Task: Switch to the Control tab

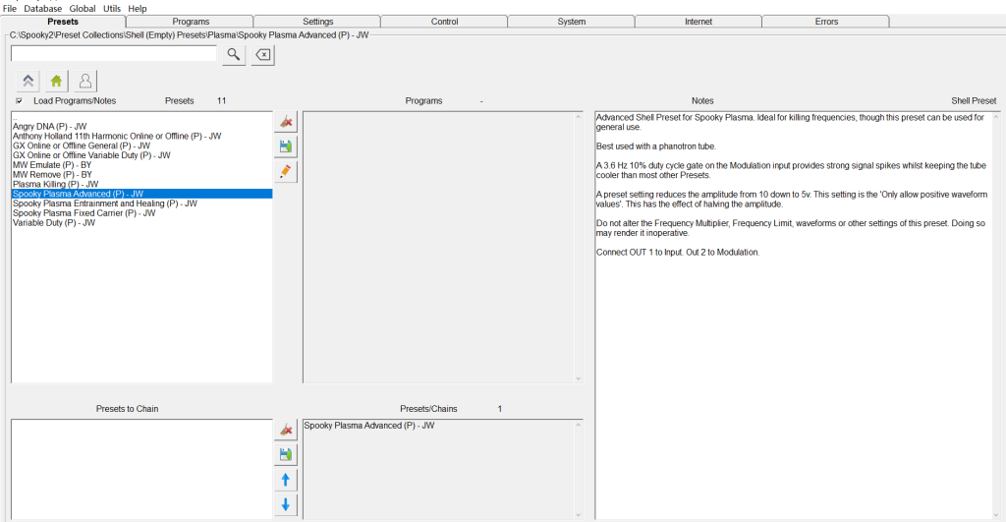Action: click(x=444, y=22)
